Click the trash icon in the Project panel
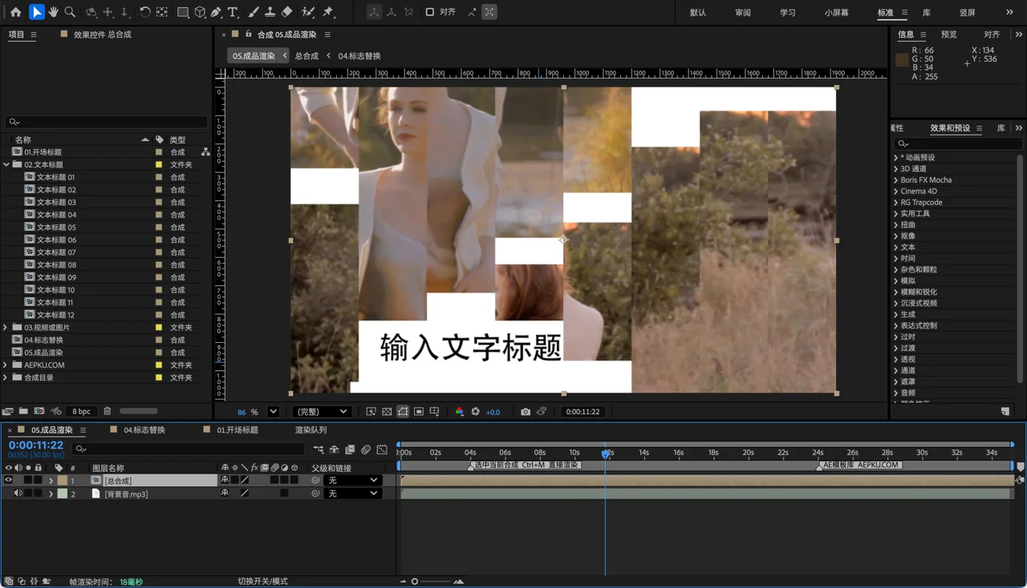The width and height of the screenshot is (1027, 588). [x=108, y=412]
